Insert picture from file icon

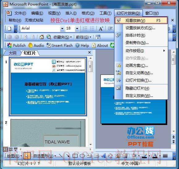(x=125, y=156)
